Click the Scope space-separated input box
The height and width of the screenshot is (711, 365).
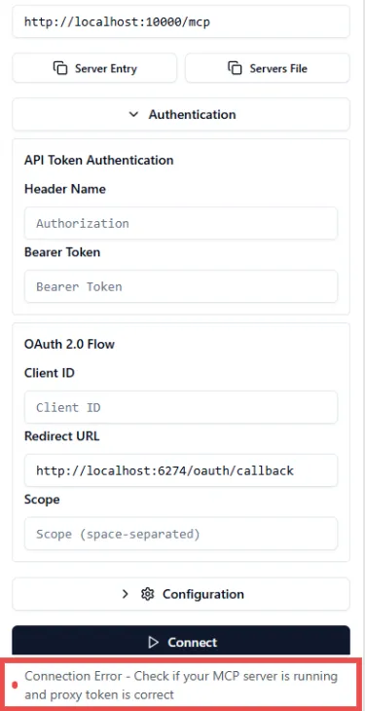pos(181,534)
